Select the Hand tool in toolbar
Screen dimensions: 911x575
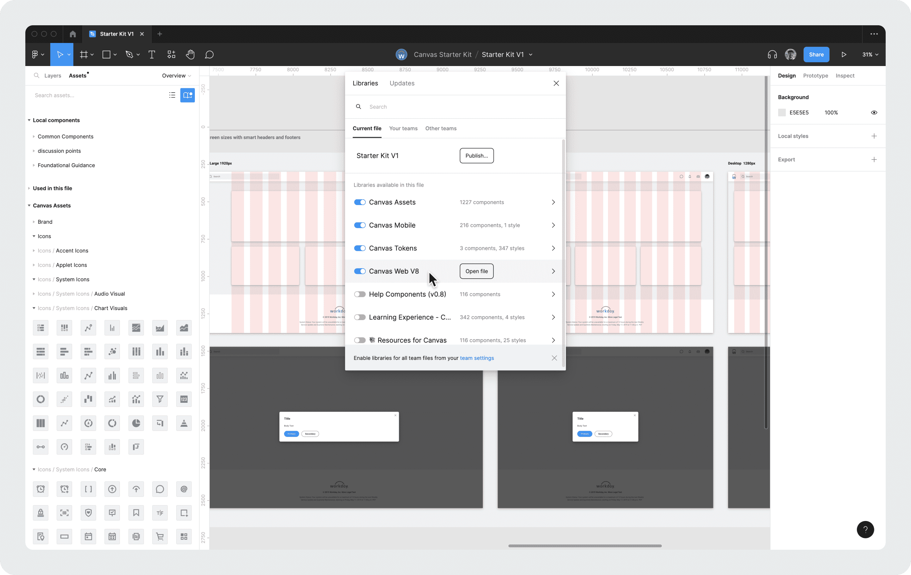click(x=190, y=55)
